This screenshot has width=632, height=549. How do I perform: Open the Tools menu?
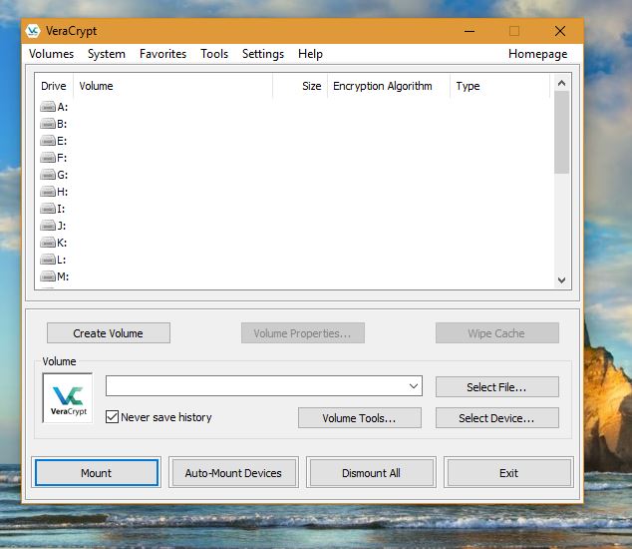tap(214, 54)
